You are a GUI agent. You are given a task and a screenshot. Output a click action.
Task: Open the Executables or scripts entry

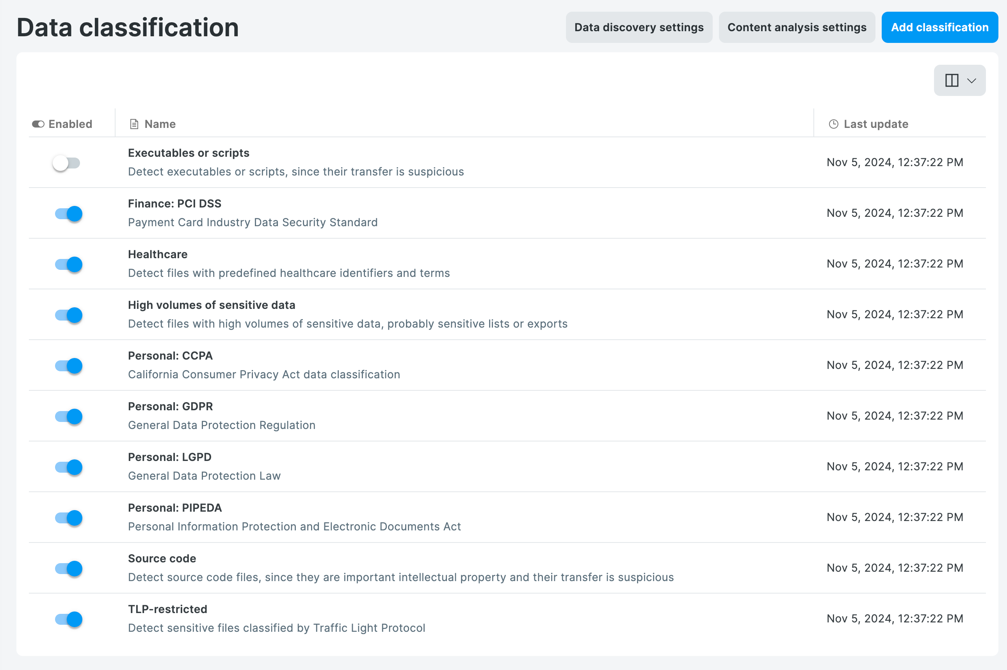(x=189, y=153)
